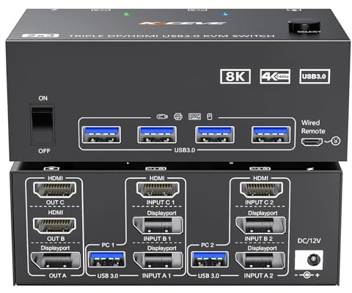Click the brand logo on the top panel
The image size is (352, 293).
(182, 23)
